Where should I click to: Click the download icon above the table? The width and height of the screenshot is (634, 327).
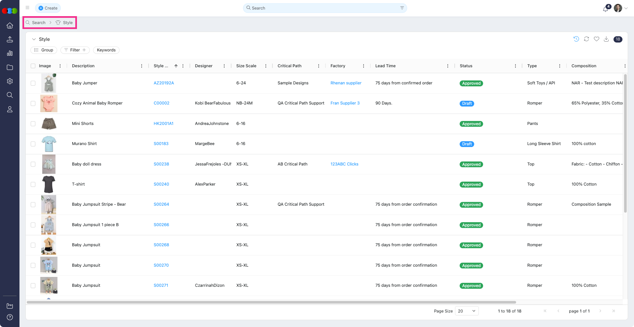pos(606,39)
